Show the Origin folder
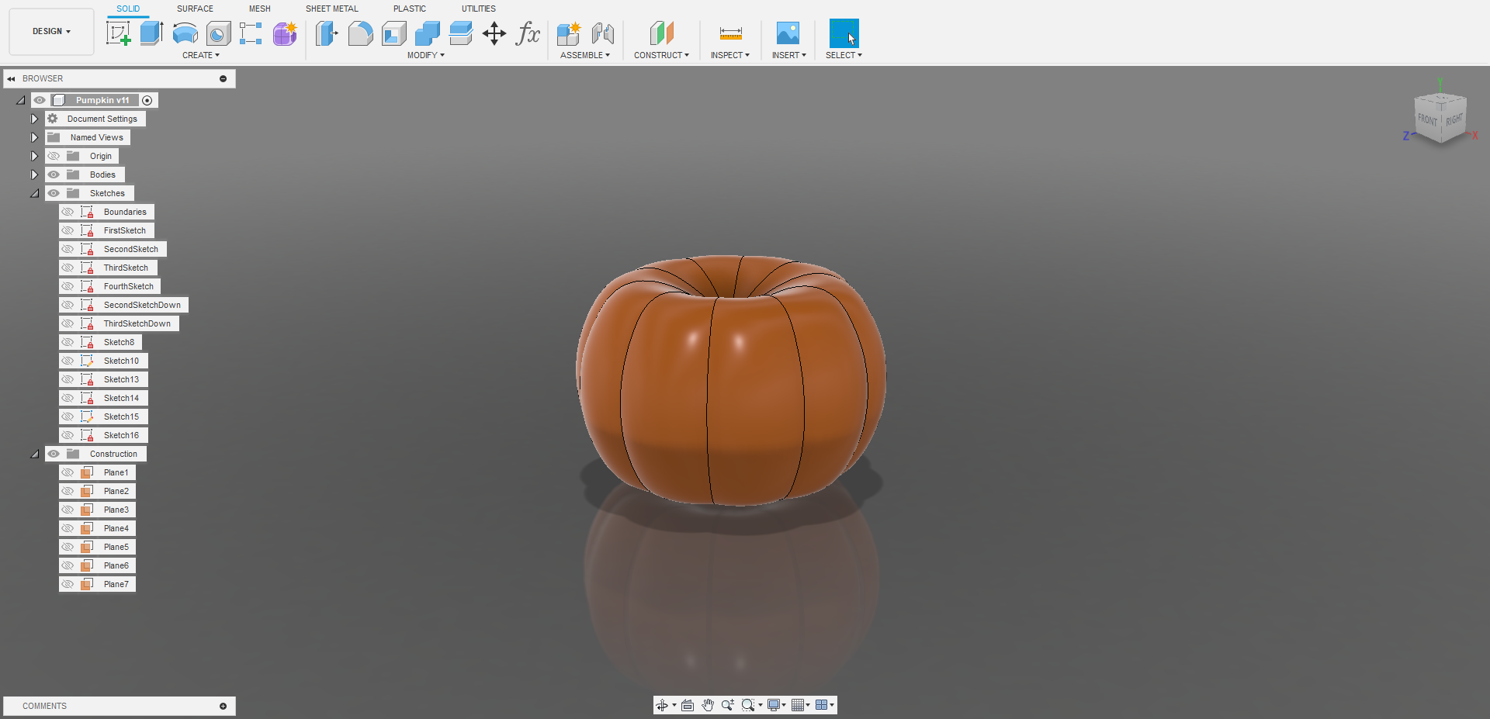This screenshot has width=1490, height=719. (54, 156)
